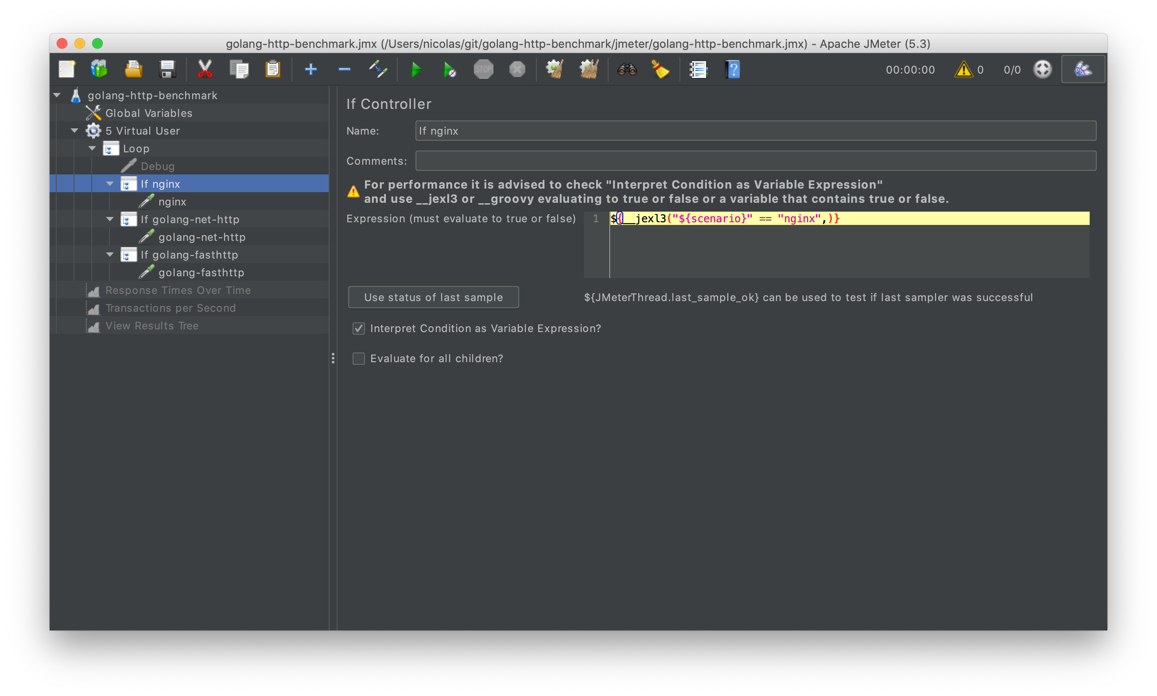Uncheck Interpret Condition as Variable Expression
Screen dimensions: 1157x696
coord(359,329)
